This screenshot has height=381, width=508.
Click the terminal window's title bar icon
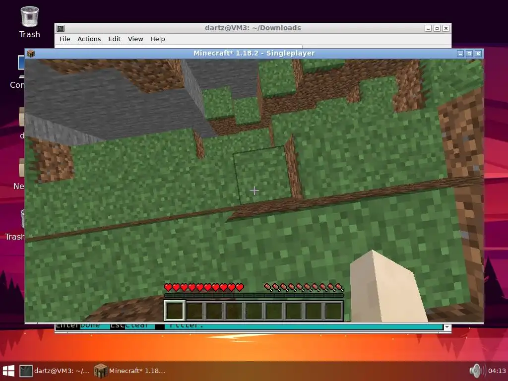pos(61,28)
